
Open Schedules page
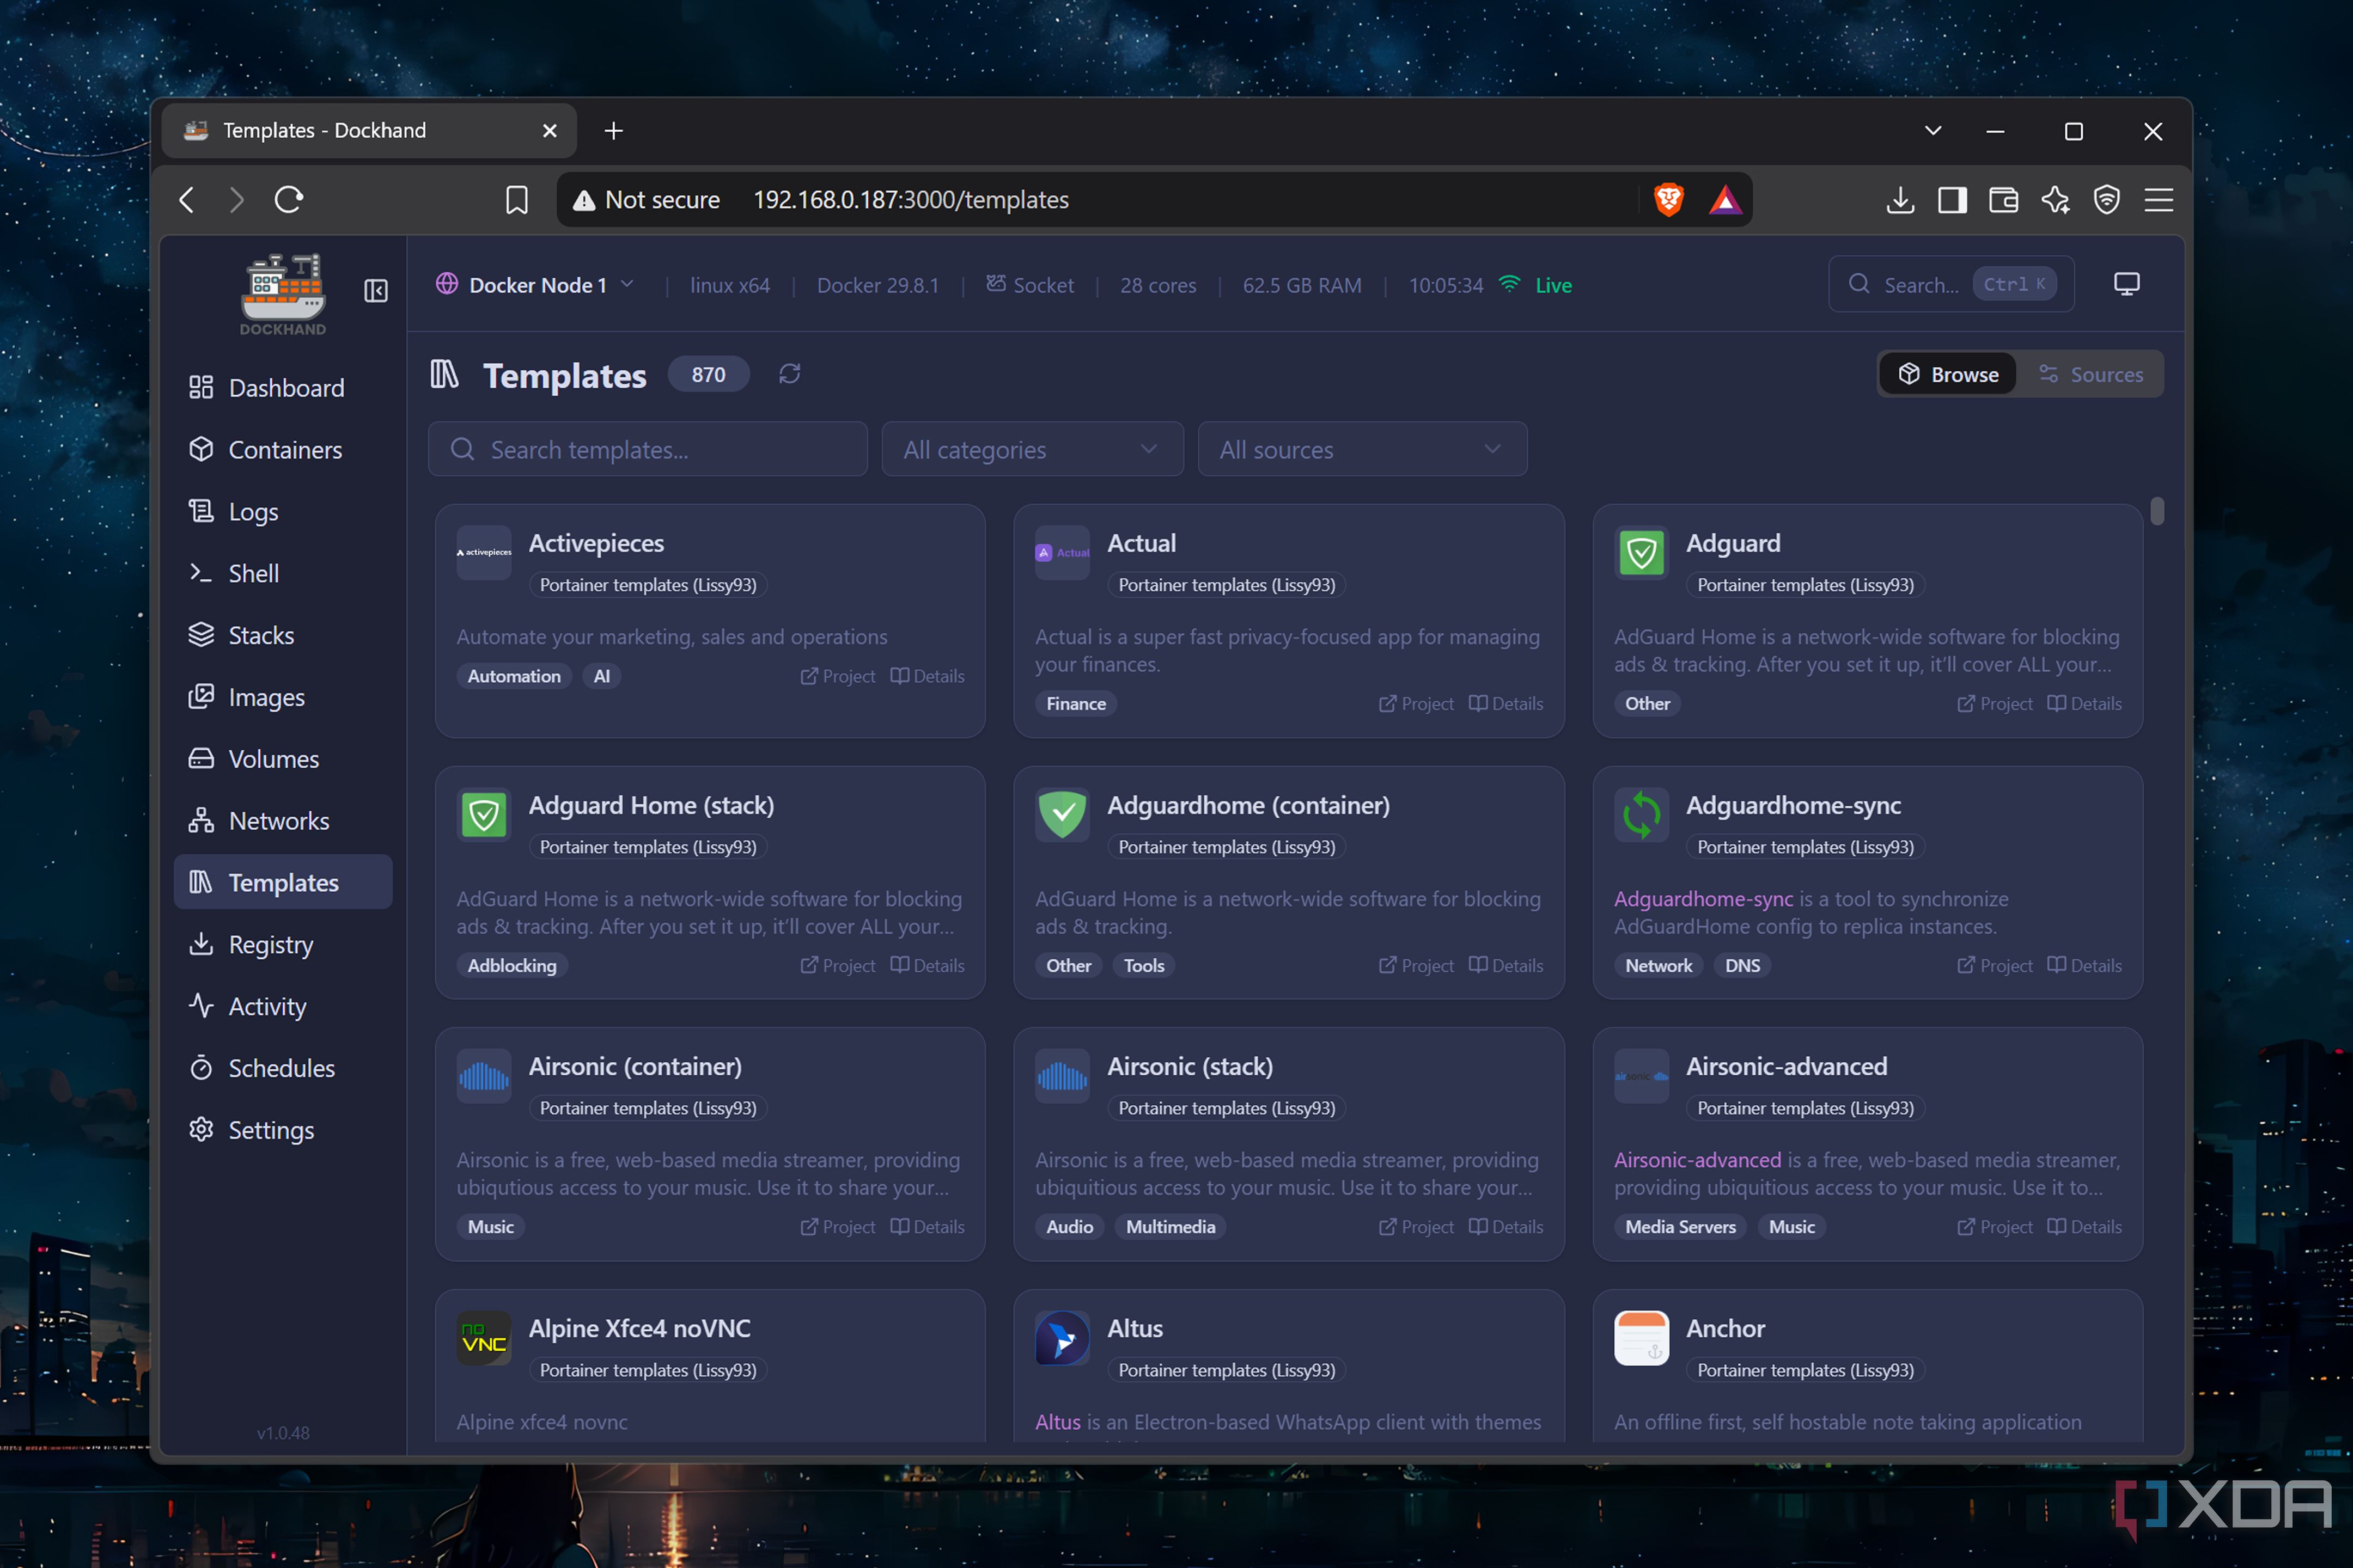pos(283,1068)
